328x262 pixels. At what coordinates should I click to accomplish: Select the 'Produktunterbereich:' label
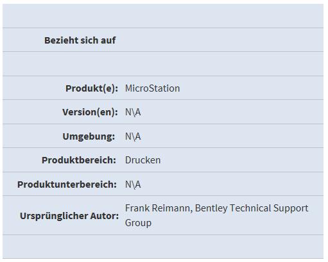pyautogui.click(x=67, y=184)
